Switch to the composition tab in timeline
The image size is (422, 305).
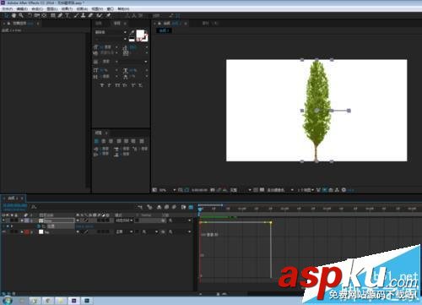click(x=13, y=199)
